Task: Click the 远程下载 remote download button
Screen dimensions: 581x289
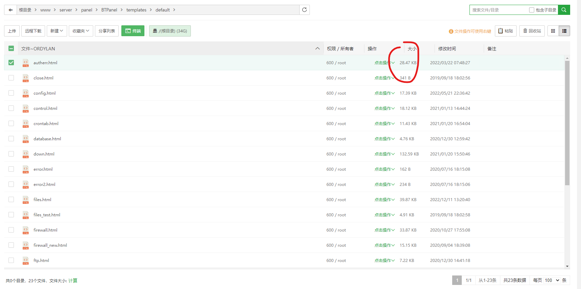Action: 33,31
